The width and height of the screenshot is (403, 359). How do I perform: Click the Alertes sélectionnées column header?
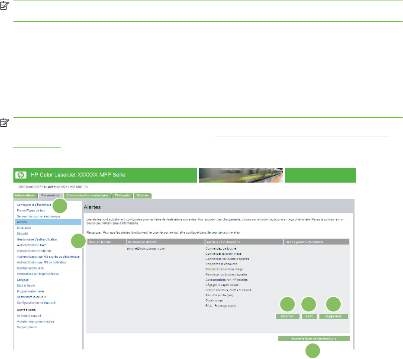pyautogui.click(x=244, y=242)
